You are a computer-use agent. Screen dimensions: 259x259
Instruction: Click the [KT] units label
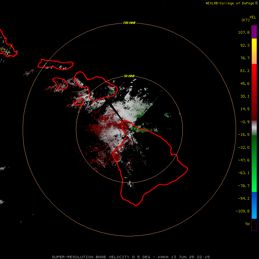pyautogui.click(x=246, y=20)
